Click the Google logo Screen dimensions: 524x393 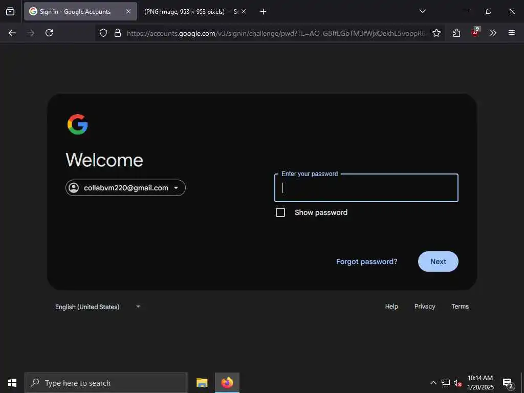point(78,124)
